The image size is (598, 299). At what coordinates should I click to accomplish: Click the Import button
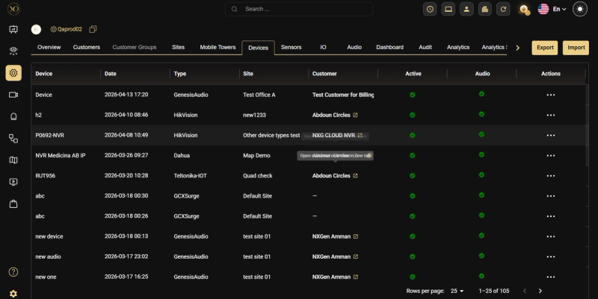tap(576, 48)
